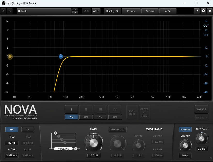Screen dimensions: 213x162
Task: Click the undo left arrow icon
Action: [x=4, y=11]
